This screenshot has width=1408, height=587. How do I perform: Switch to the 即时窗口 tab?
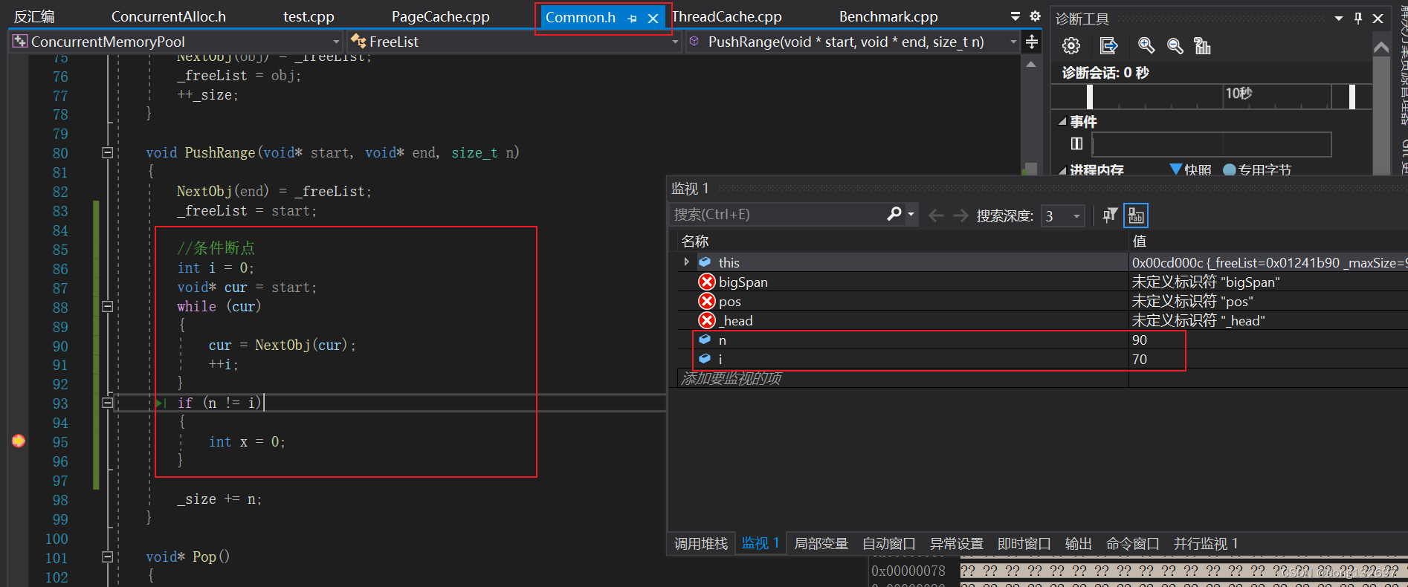point(1024,544)
